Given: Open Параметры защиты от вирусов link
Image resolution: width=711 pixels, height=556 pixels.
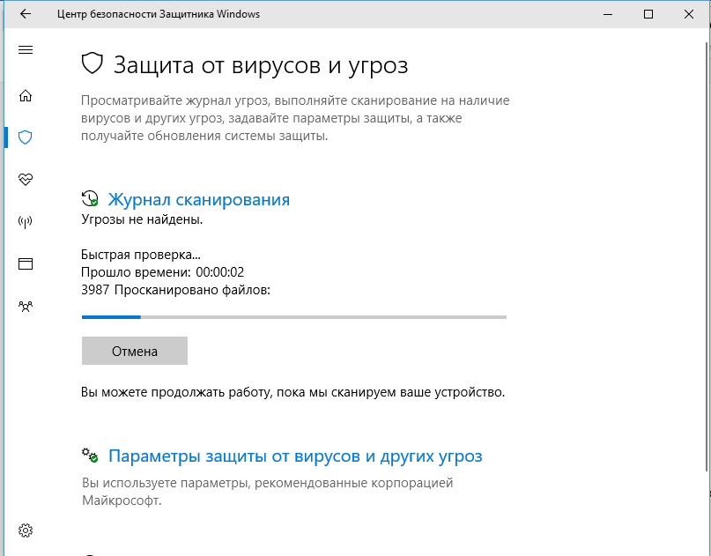Looking at the screenshot, I should [295, 456].
